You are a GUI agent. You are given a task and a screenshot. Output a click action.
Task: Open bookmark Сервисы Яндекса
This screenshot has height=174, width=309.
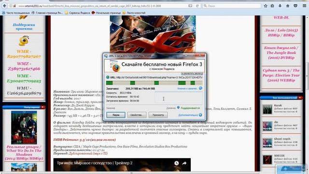click(x=77, y=13)
